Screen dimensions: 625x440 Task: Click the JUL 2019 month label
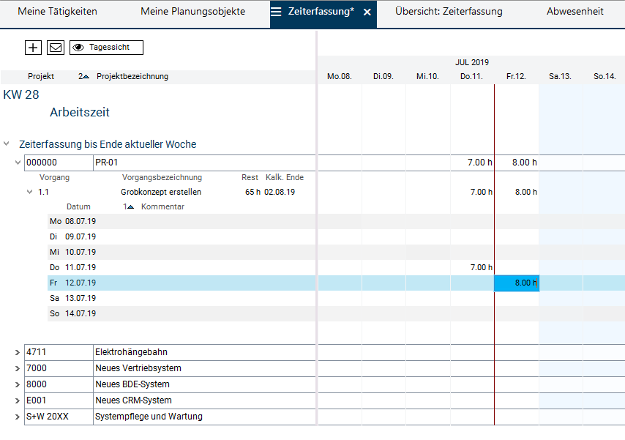(472, 62)
